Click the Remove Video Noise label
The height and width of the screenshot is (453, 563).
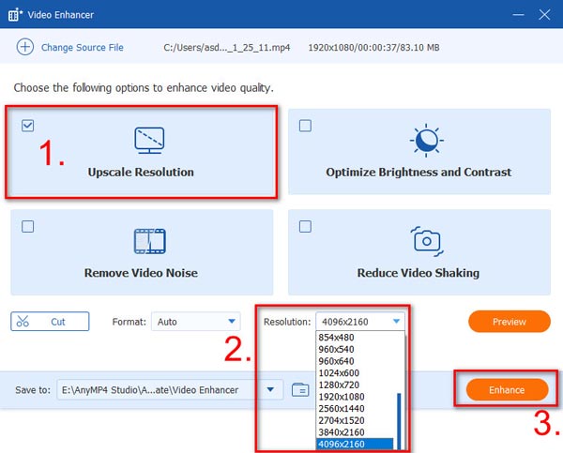141,273
